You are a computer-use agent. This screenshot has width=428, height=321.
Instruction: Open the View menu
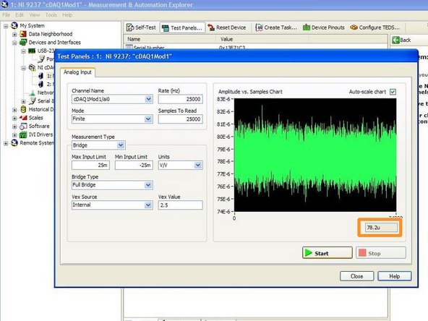tap(35, 15)
